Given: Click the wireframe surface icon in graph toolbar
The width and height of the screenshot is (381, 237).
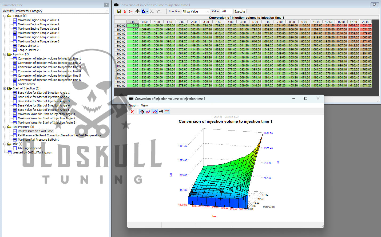Looking at the screenshot, I should pyautogui.click(x=161, y=112).
